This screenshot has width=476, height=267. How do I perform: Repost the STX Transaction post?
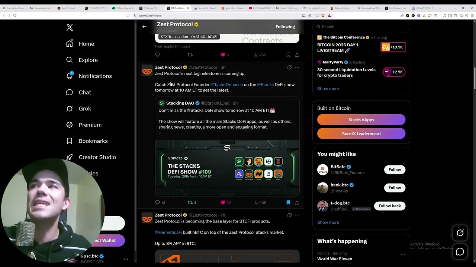pyautogui.click(x=190, y=55)
